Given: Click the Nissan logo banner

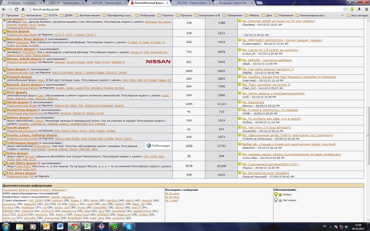Looking at the screenshot, I should coord(158,62).
